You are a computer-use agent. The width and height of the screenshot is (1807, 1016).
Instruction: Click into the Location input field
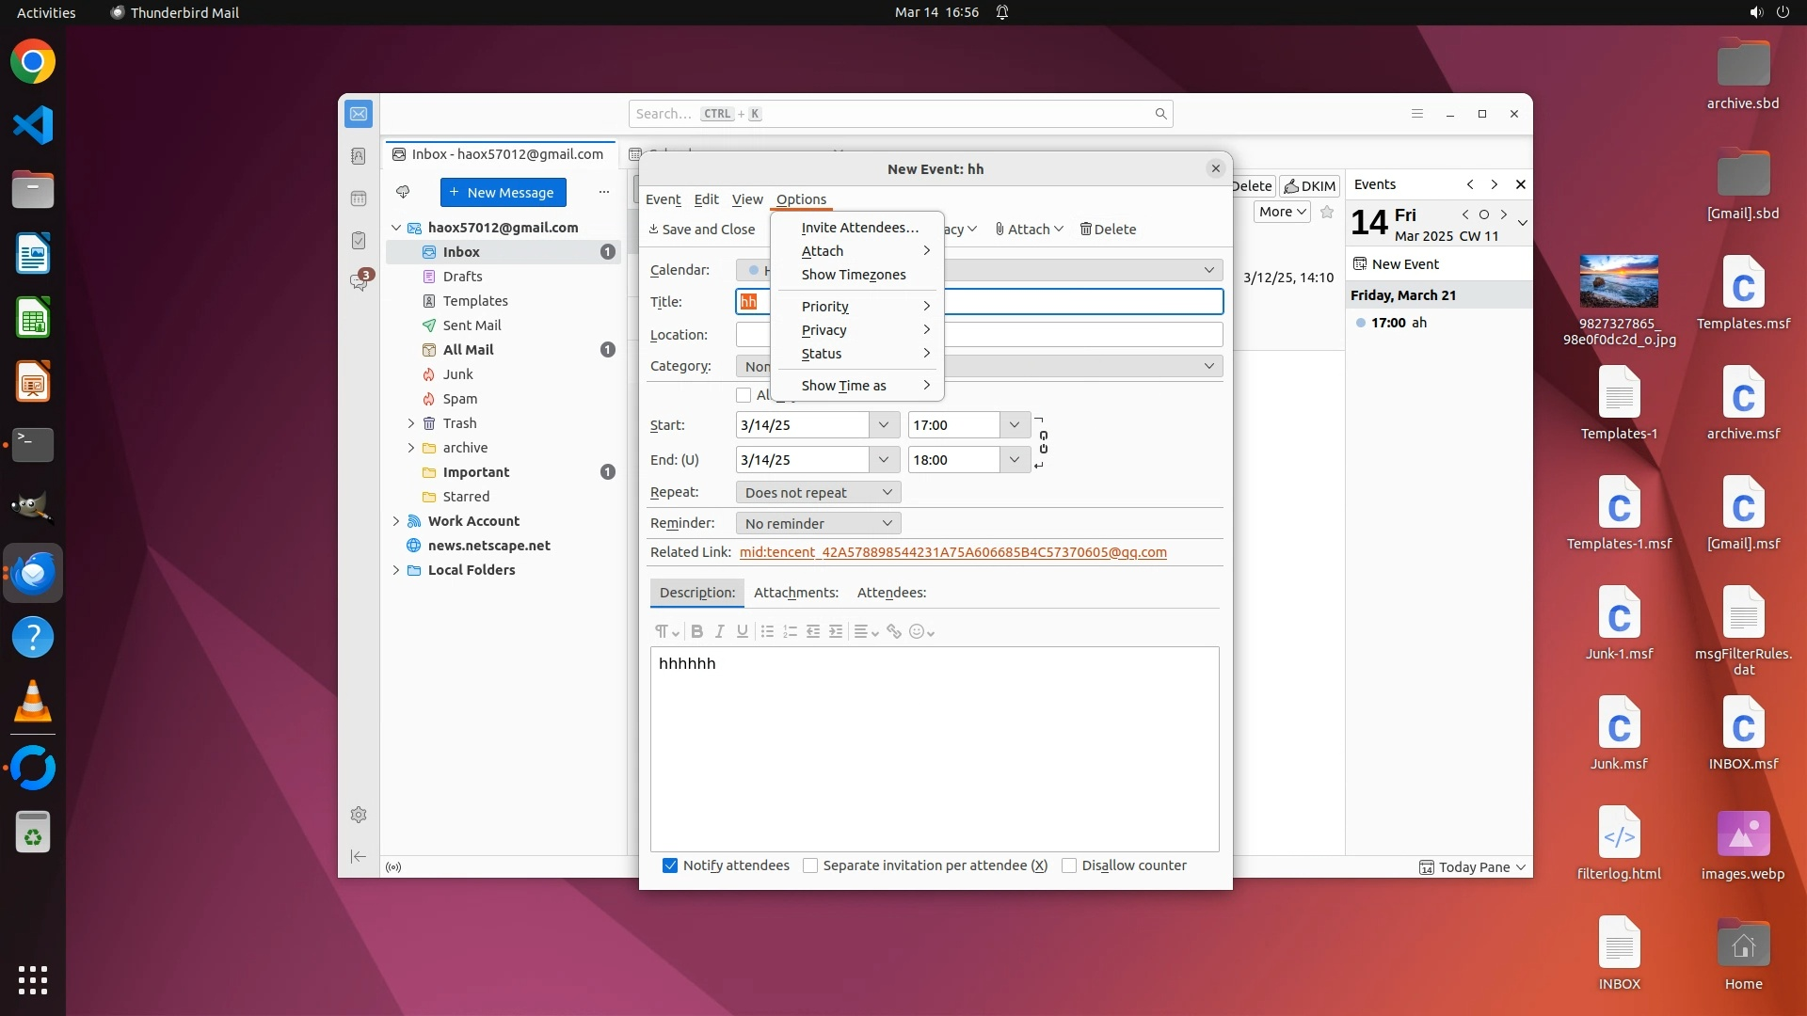coord(1082,335)
